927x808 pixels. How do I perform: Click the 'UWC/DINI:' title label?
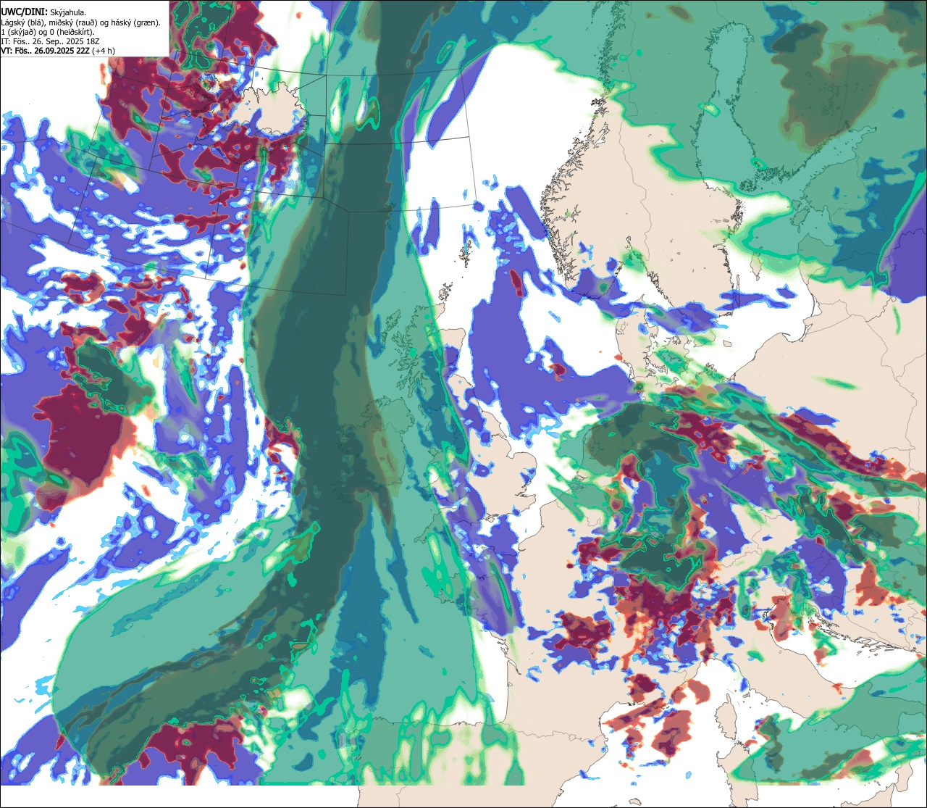[24, 12]
